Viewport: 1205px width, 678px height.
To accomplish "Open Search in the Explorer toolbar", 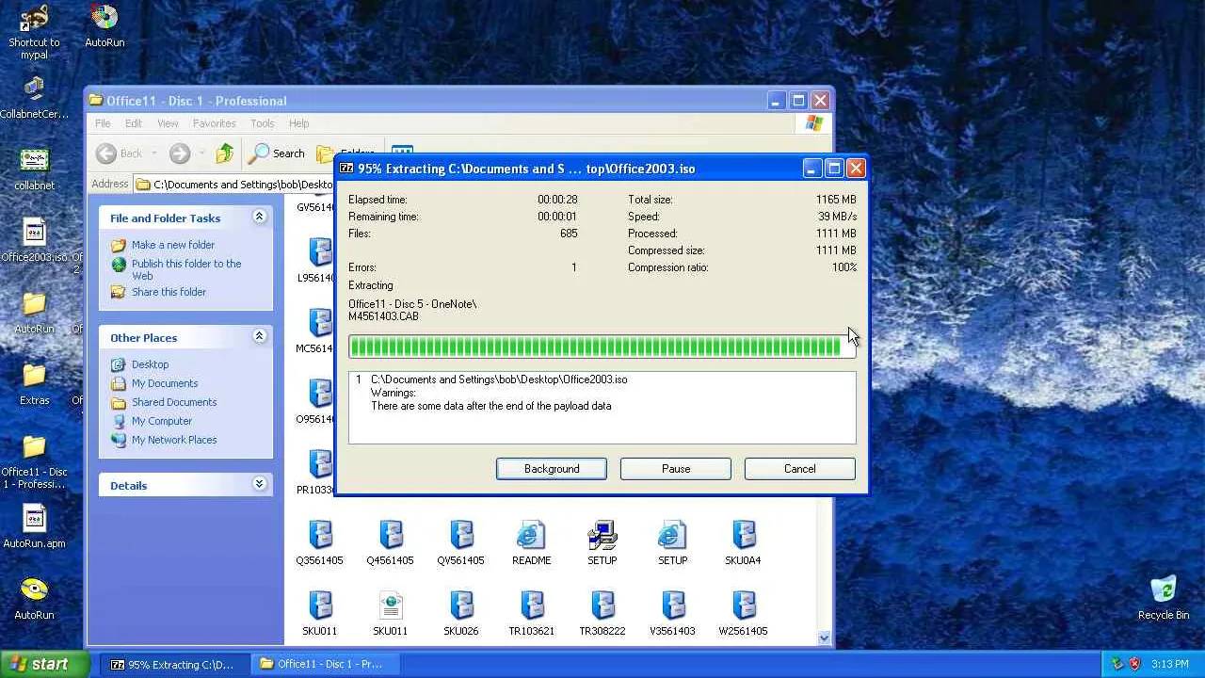I will coord(277,153).
